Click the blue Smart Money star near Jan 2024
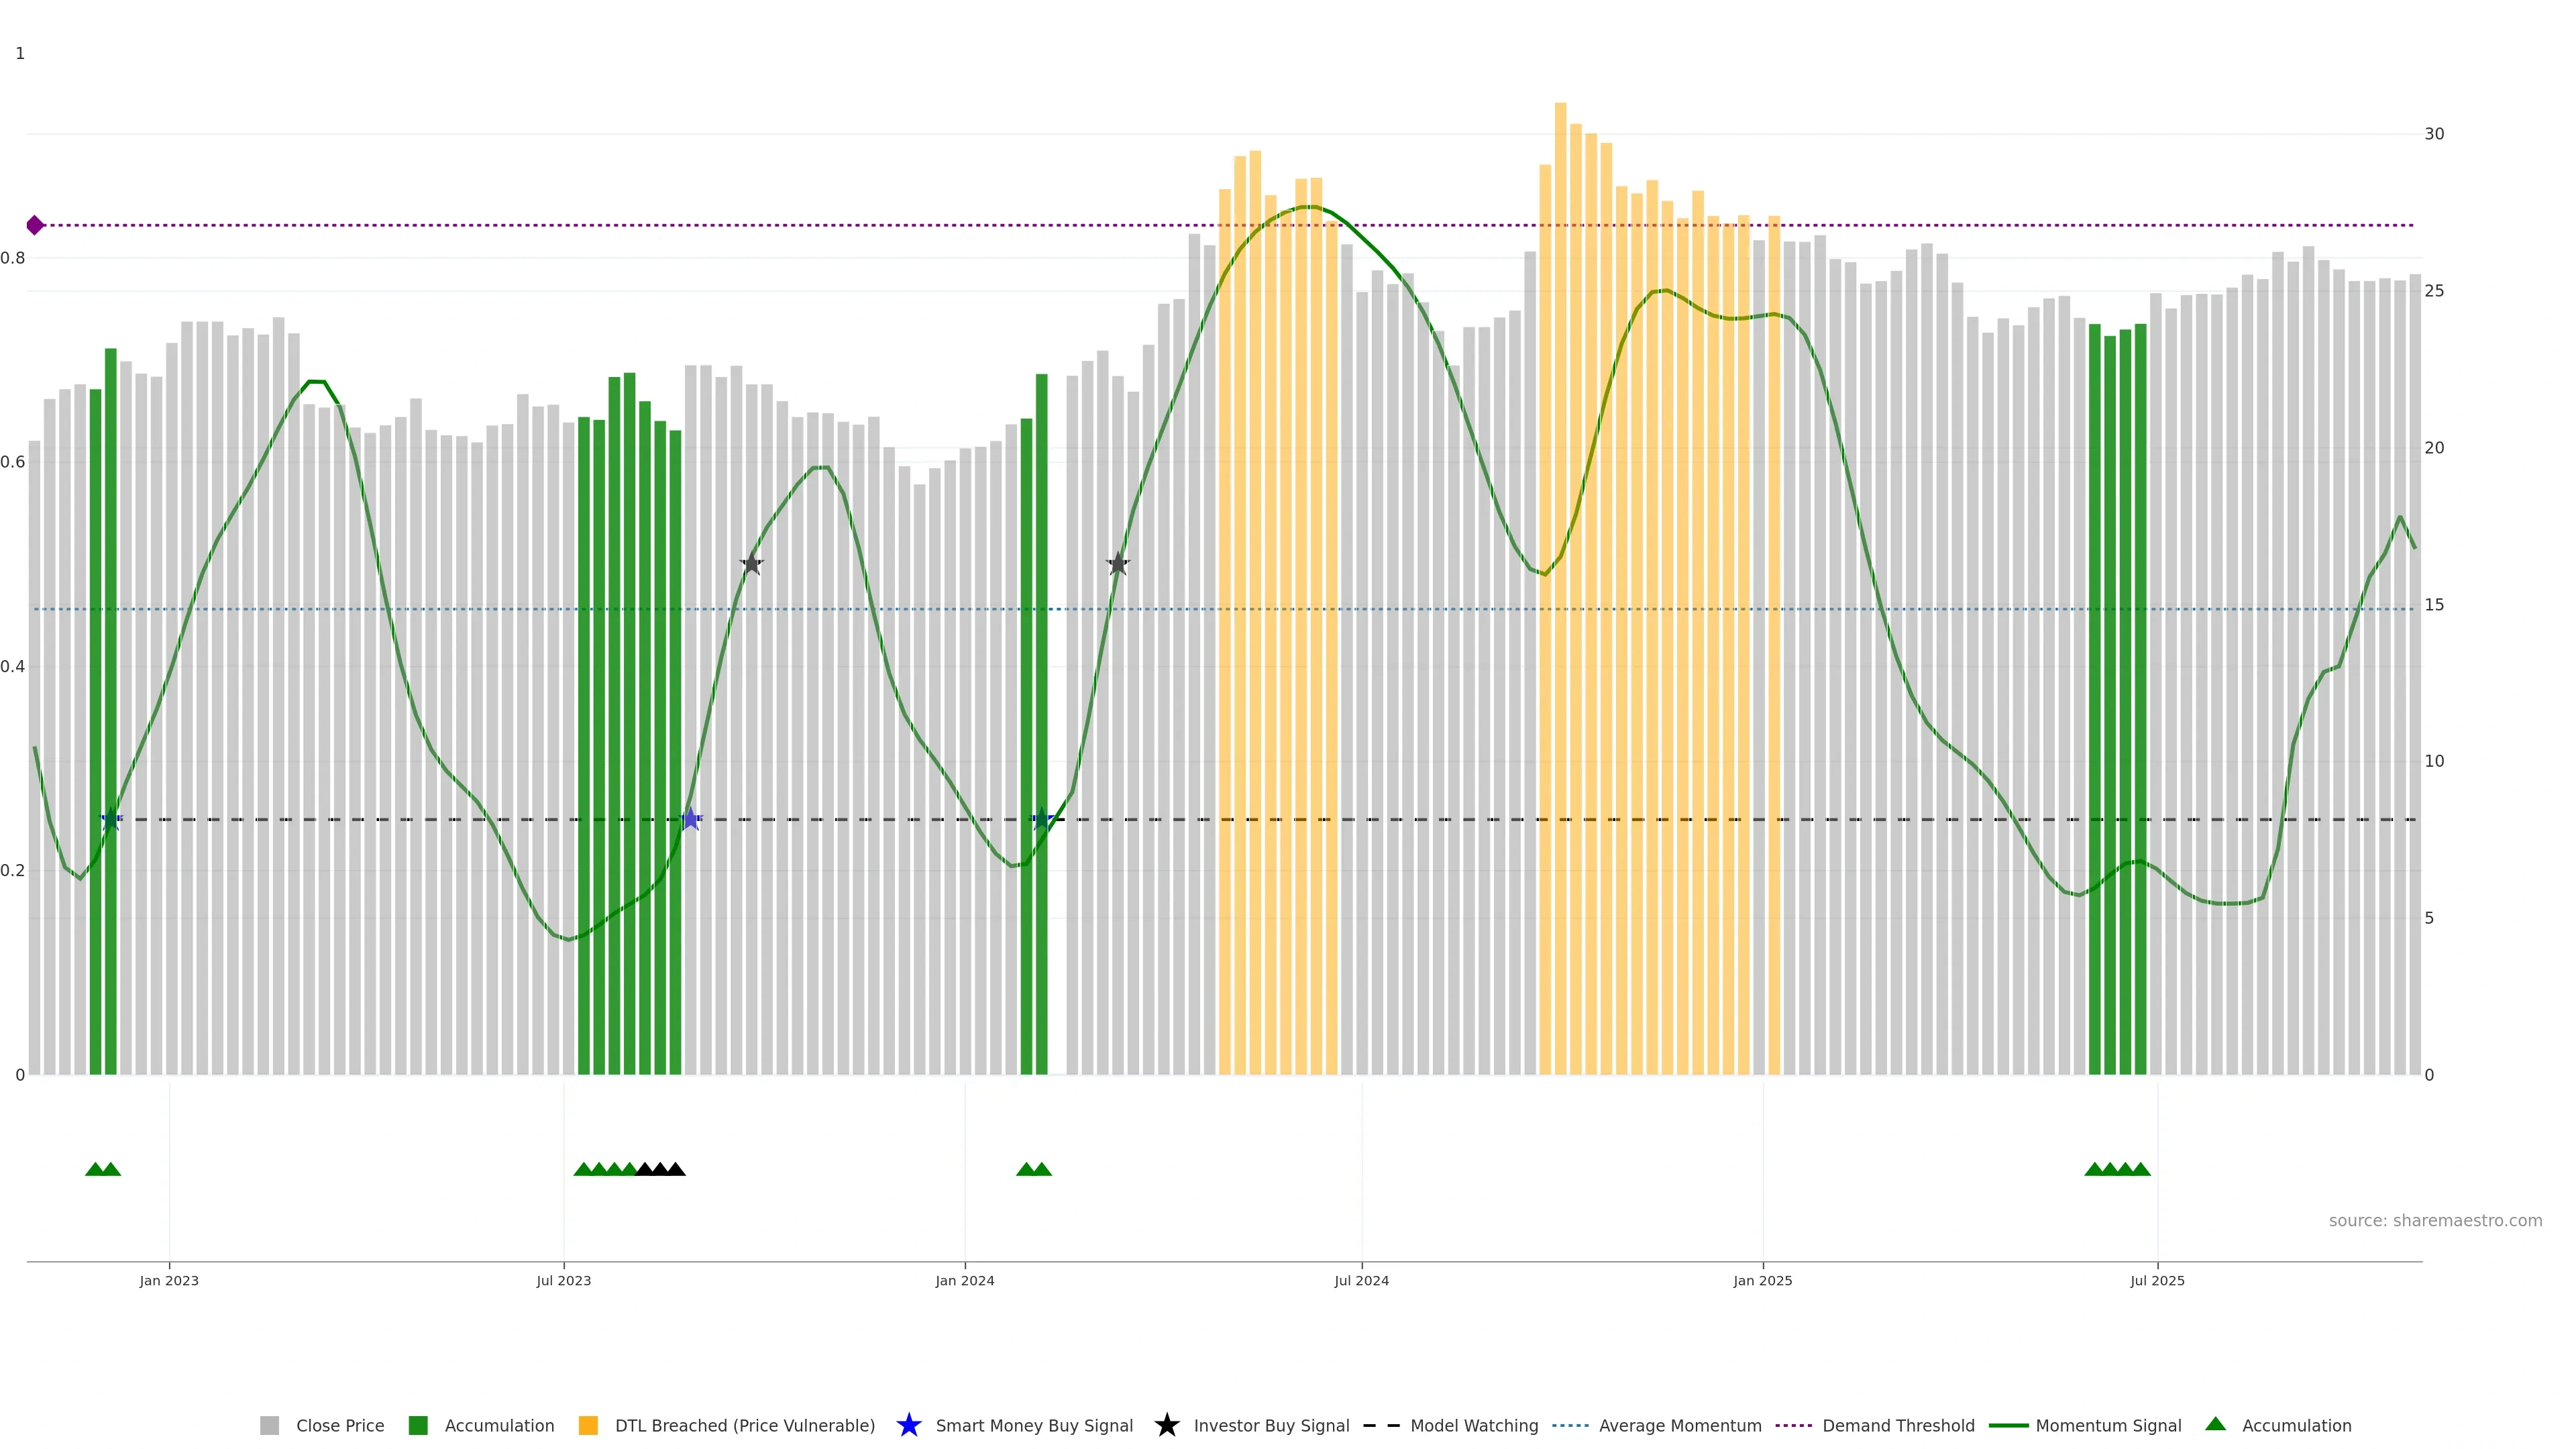The width and height of the screenshot is (2576, 1449). 1041,819
